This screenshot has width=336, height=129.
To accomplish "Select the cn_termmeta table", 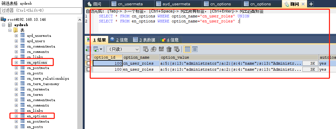I will (38, 89).
